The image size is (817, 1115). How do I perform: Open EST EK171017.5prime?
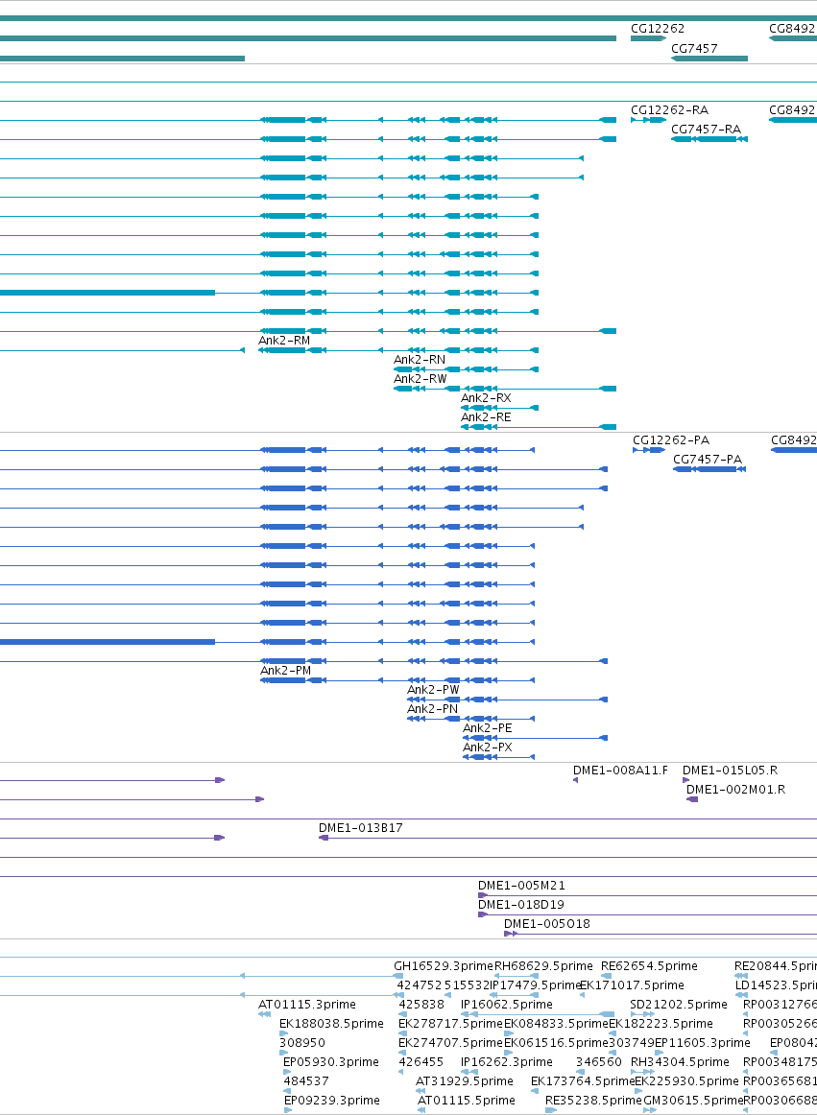pyautogui.click(x=632, y=985)
